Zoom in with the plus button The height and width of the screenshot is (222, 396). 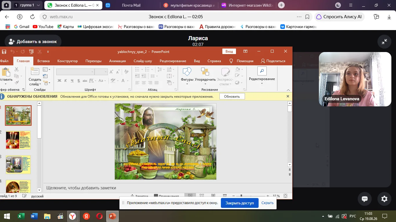[268, 196]
